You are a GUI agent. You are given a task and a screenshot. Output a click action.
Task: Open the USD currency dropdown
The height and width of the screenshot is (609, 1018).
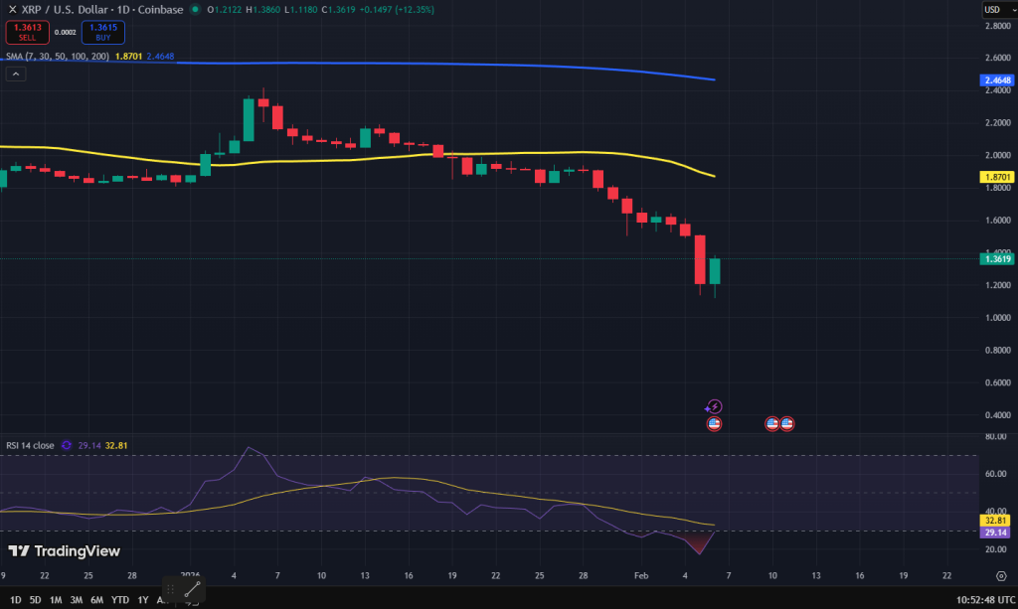coord(998,10)
